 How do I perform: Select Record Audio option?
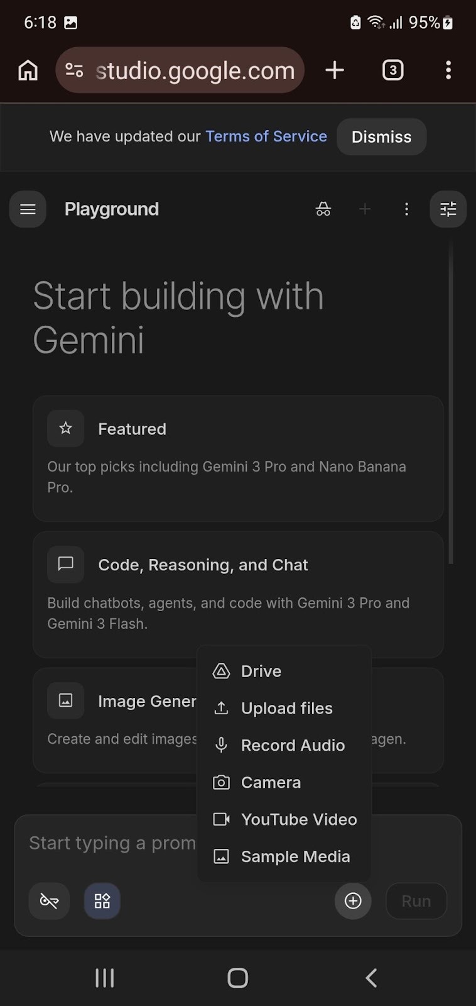tap(293, 746)
